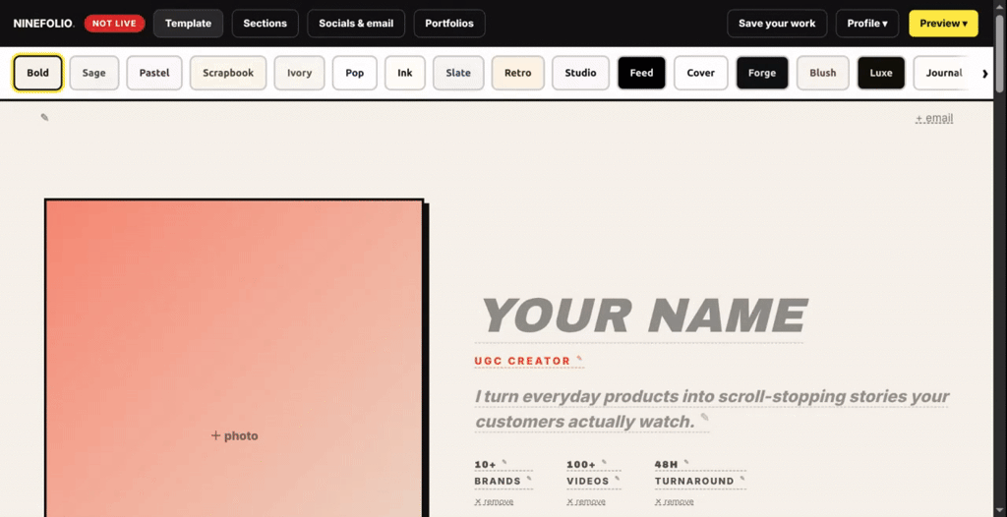
Task: Click the pencil icon next to TURNAROUND
Action: click(x=741, y=479)
